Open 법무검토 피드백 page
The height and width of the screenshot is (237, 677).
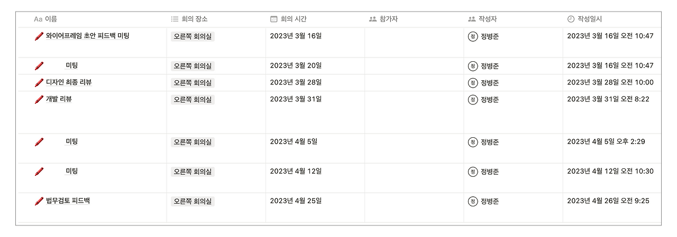pyautogui.click(x=68, y=201)
